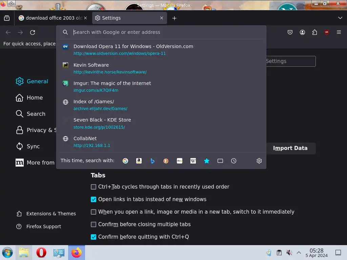
Task: Search this time with Wikipedia icon
Action: (193, 161)
